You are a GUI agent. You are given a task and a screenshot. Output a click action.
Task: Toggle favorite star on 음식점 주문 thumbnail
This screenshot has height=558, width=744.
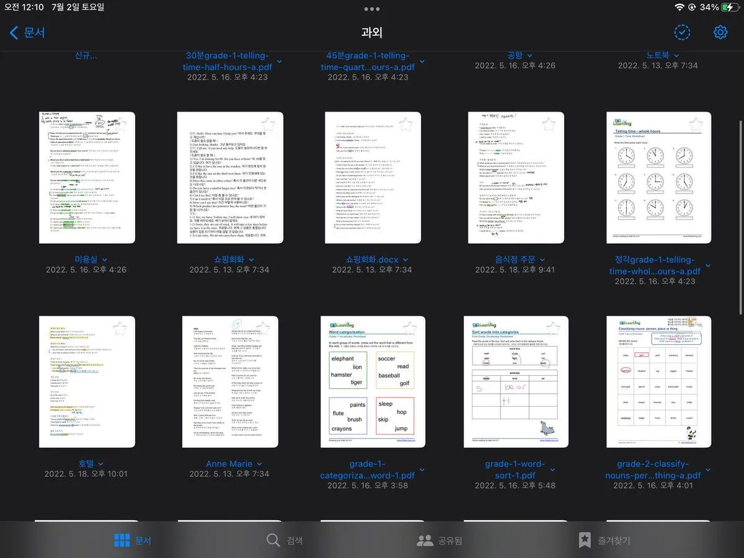(x=549, y=124)
